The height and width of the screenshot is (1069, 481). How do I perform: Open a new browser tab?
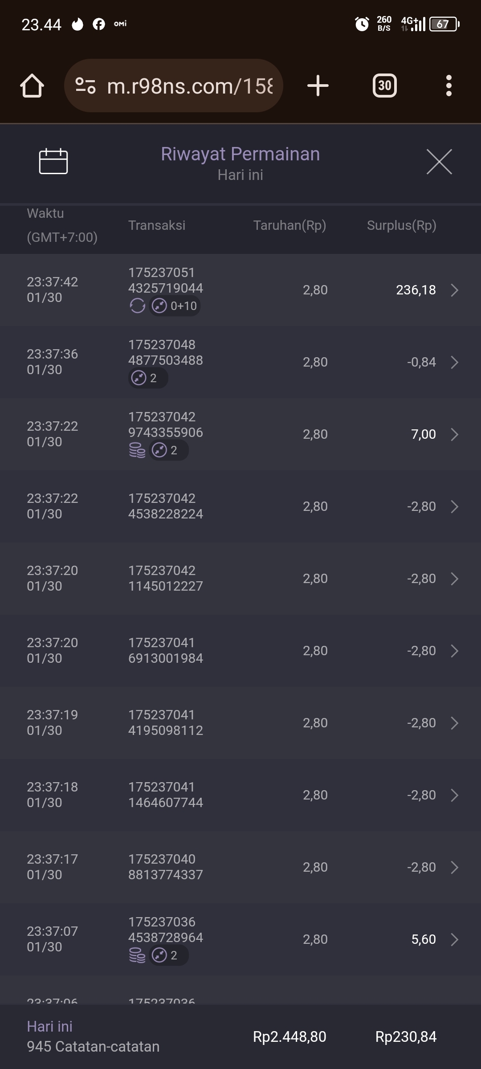click(318, 86)
